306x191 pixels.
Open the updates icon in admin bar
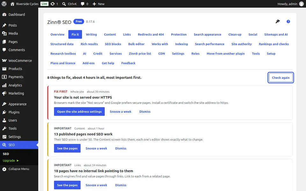pyautogui.click(x=53, y=4)
